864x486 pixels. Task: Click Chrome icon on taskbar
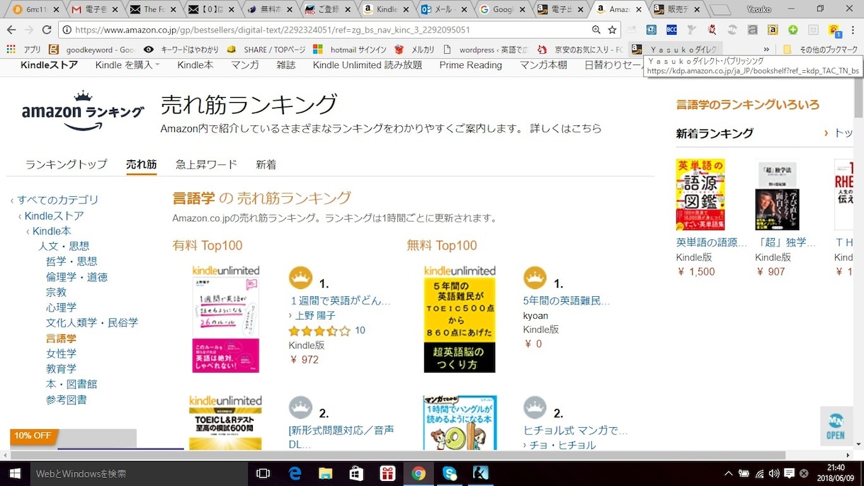[x=419, y=473]
